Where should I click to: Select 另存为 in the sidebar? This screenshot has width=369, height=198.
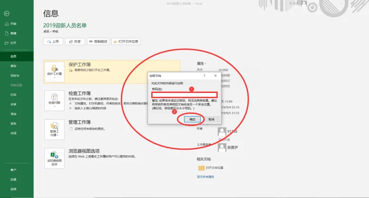point(15,76)
